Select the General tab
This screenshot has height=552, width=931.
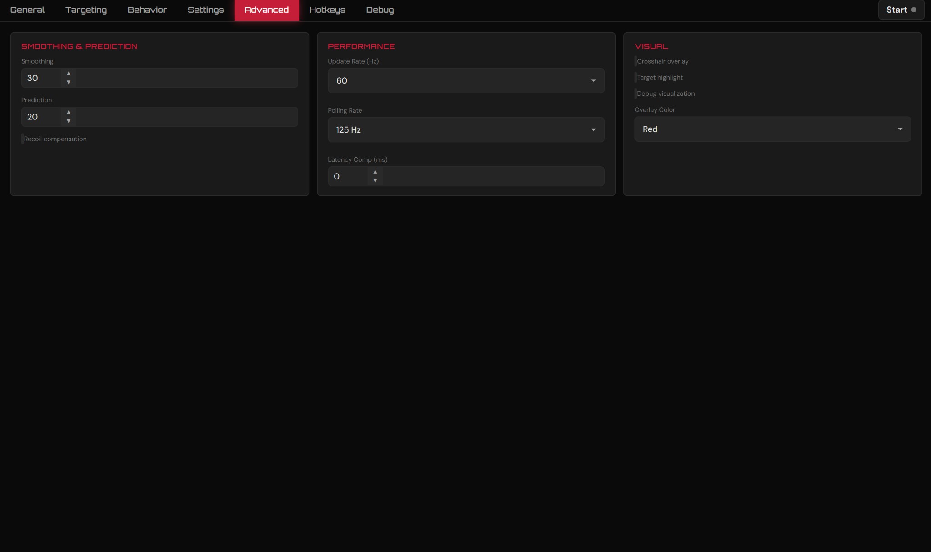tap(27, 10)
